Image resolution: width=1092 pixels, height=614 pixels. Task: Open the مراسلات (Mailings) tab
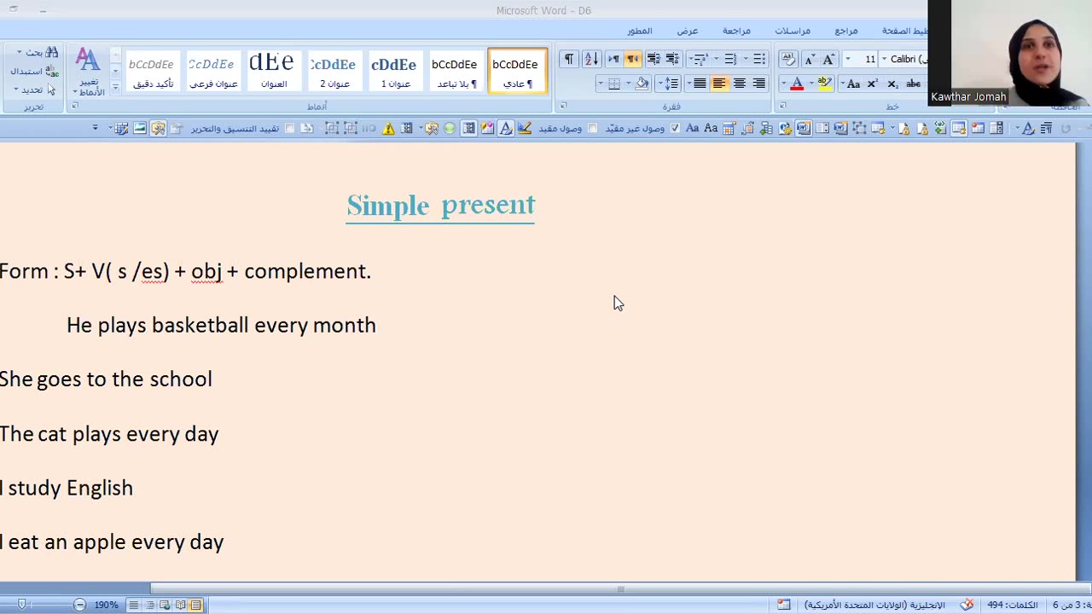tap(793, 31)
